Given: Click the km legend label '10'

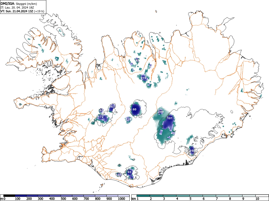Looking at the screenshot, I should [x=257, y=199].
